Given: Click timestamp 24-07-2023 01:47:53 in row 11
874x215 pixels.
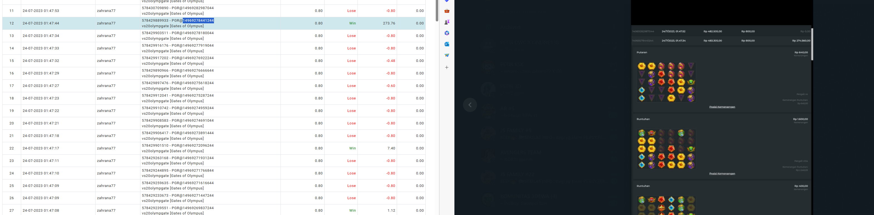Looking at the screenshot, I should tap(41, 11).
